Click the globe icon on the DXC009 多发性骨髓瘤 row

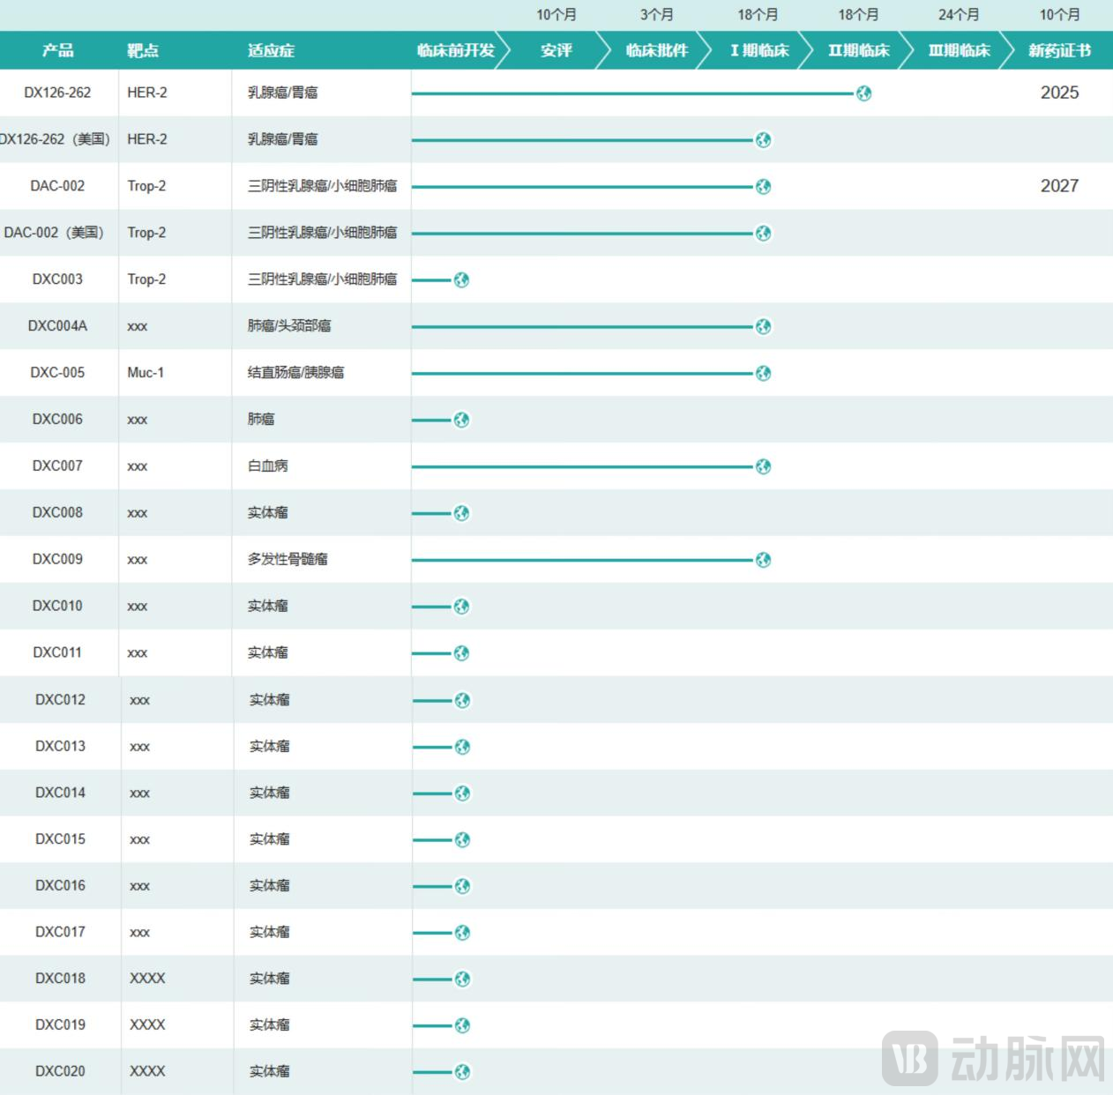click(764, 560)
